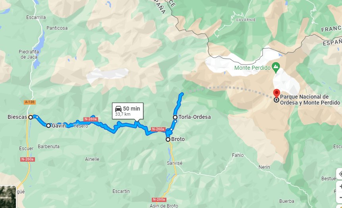Select the Torla-Ordesa waypoint circle
Image resolution: width=342 pixels, height=208 pixels.
coord(175,117)
